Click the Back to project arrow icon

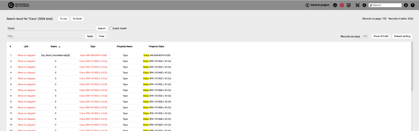(x=307, y=5)
